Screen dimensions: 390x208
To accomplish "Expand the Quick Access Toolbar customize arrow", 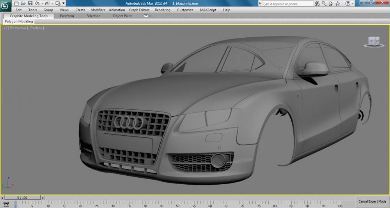I will tap(64, 3).
